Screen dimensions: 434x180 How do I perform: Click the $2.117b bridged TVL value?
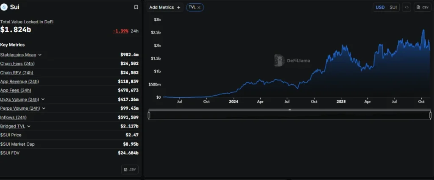[x=130, y=126]
